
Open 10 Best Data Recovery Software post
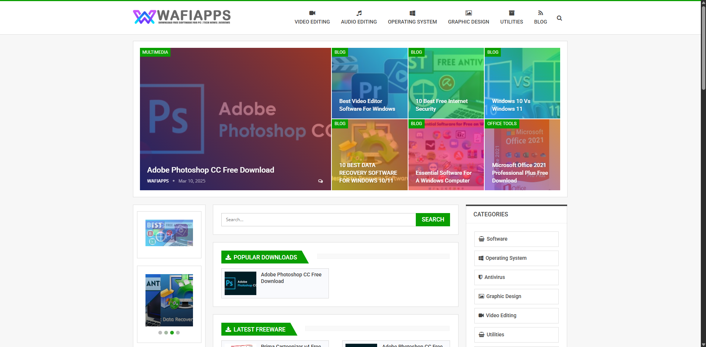pyautogui.click(x=368, y=173)
